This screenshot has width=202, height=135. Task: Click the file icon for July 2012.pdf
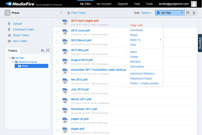(x=65, y=91)
